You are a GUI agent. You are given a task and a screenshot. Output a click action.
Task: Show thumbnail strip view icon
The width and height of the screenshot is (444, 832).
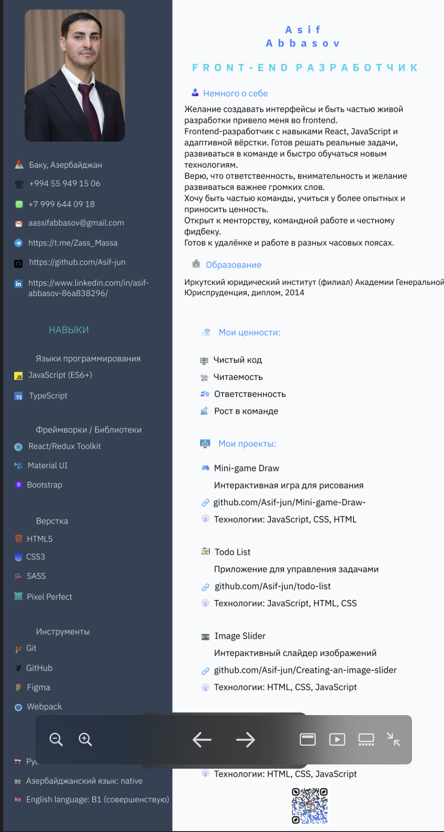(366, 739)
